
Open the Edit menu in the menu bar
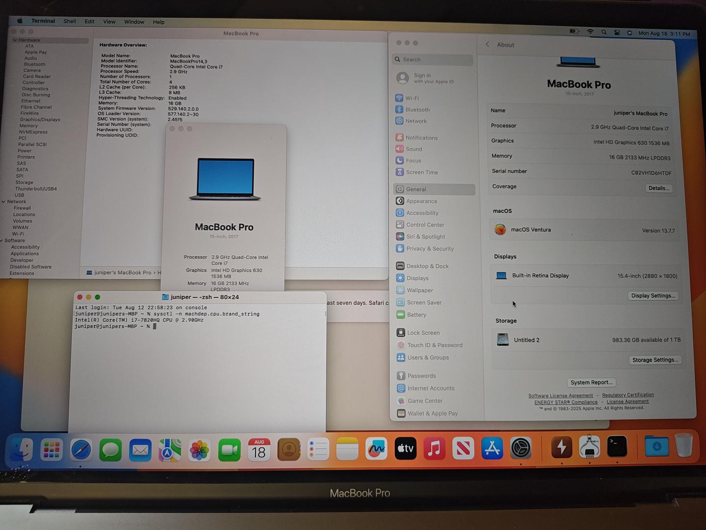[x=89, y=22]
